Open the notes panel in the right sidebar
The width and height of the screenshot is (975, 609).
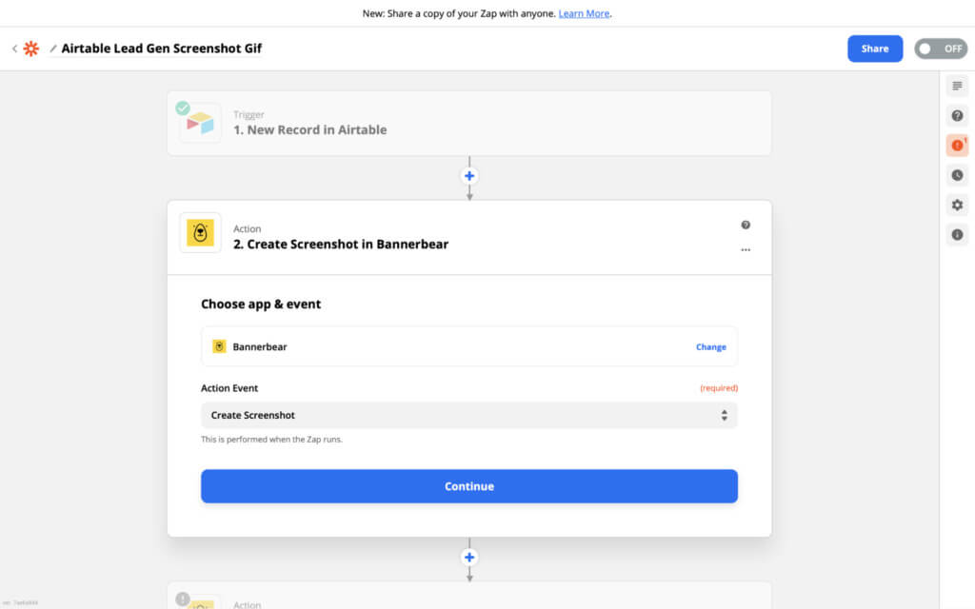956,85
